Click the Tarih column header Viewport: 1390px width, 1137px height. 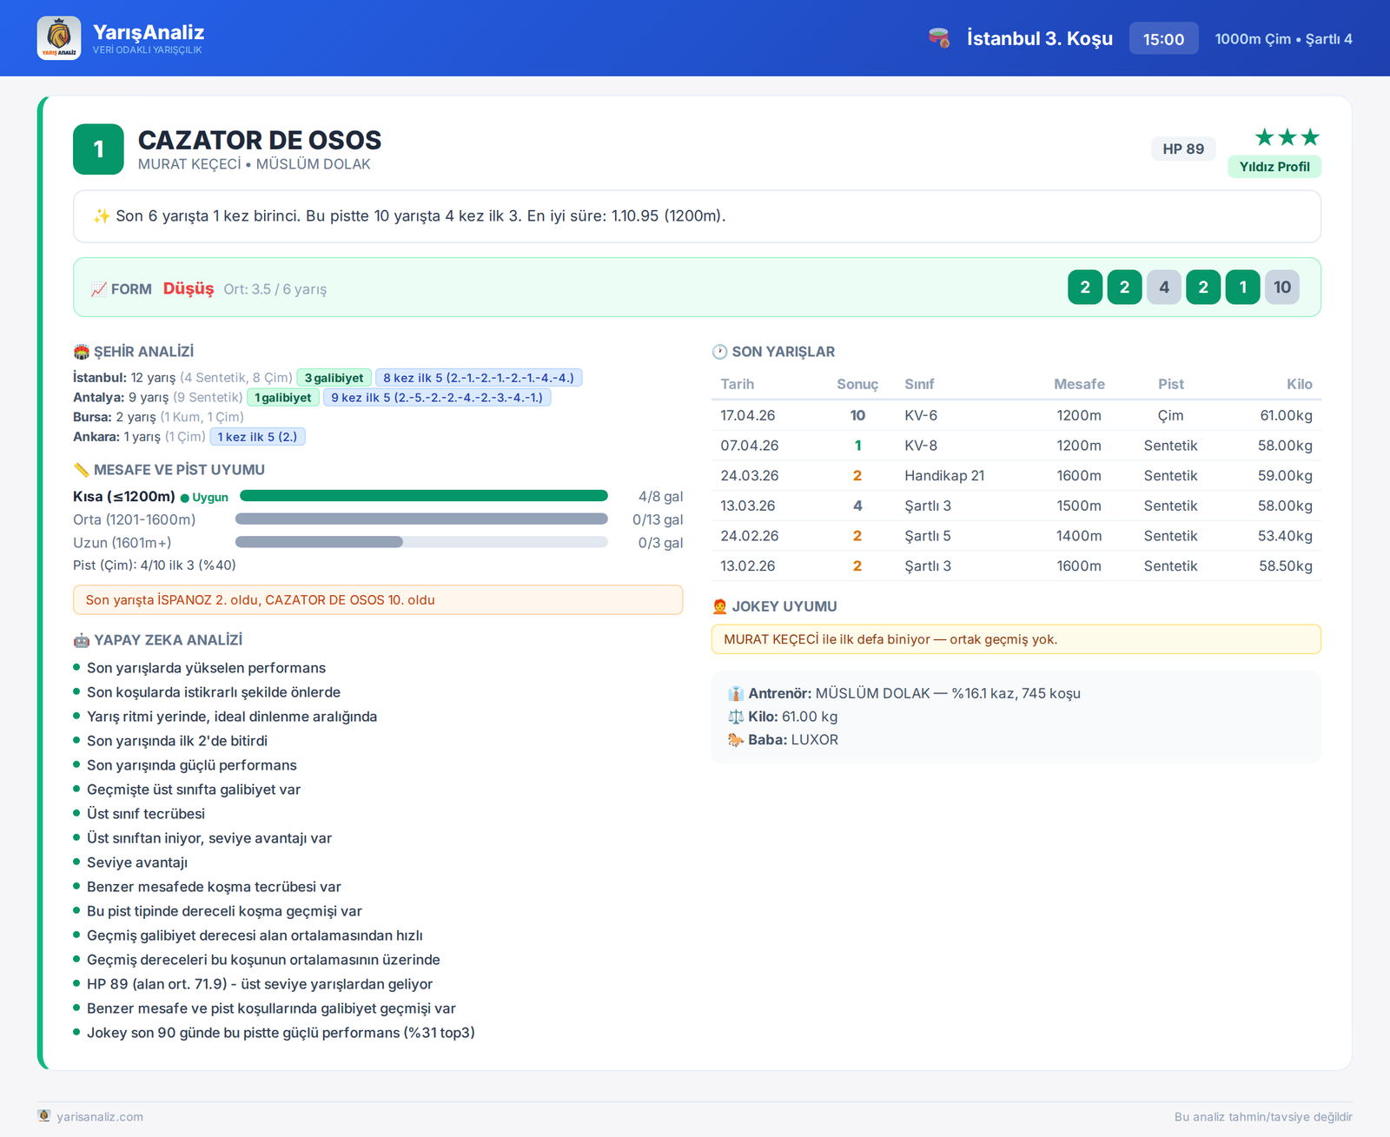click(x=738, y=384)
